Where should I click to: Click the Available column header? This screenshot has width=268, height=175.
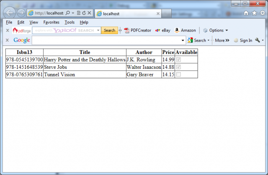tap(186, 52)
